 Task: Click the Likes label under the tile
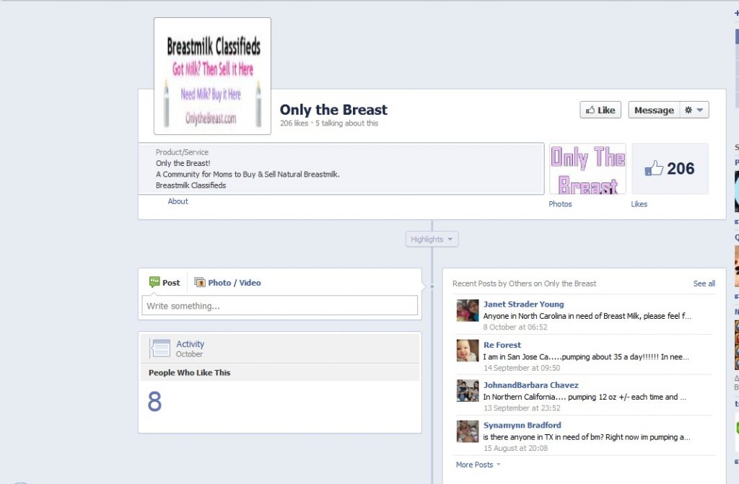point(639,204)
